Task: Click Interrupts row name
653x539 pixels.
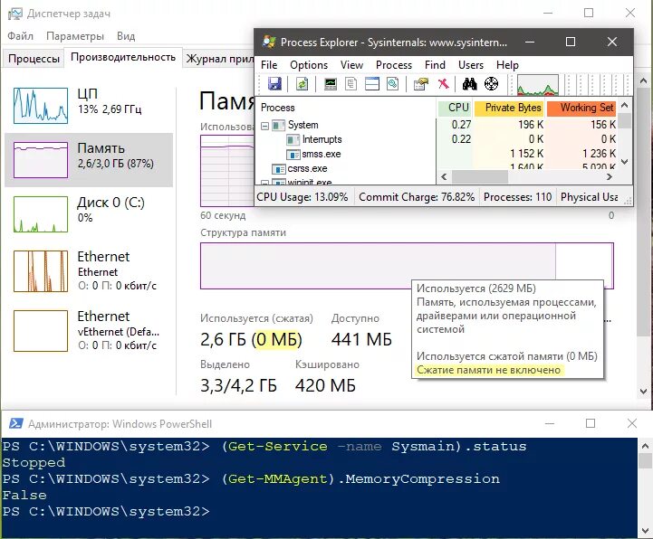Action: click(x=322, y=140)
